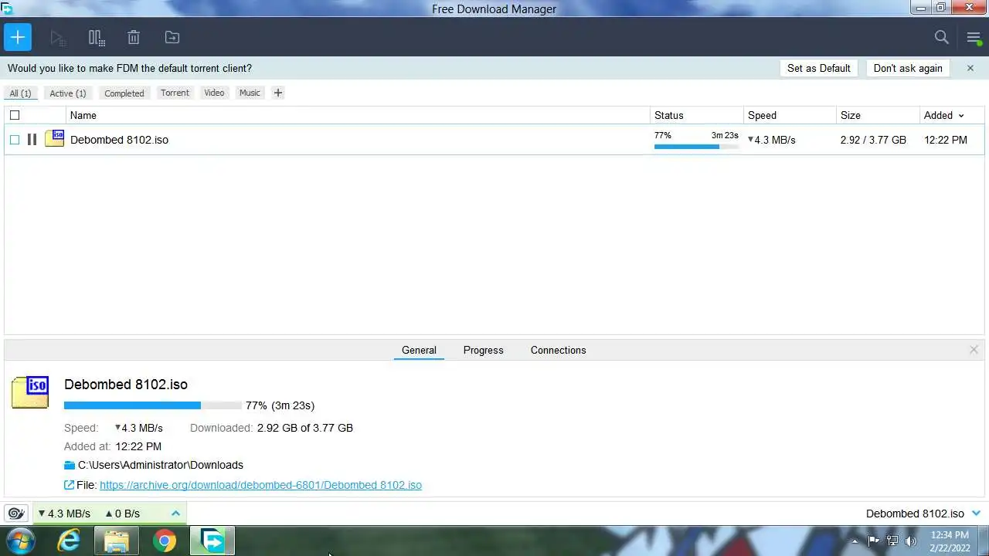
Task: Click the 2.92 / 3.77 GB size cell
Action: pos(873,140)
